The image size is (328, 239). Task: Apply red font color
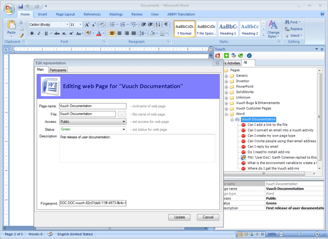click(99, 33)
